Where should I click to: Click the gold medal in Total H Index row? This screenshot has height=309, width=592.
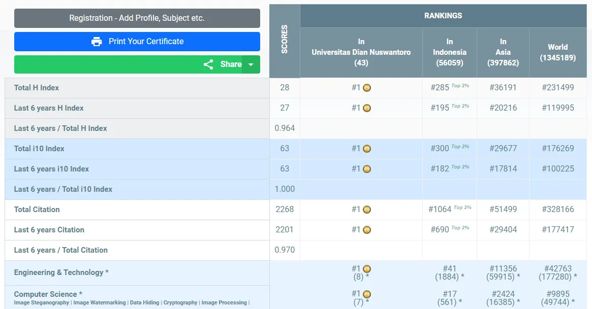click(x=367, y=88)
